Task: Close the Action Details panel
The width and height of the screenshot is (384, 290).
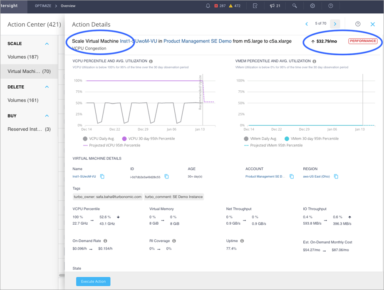Action: click(x=373, y=24)
